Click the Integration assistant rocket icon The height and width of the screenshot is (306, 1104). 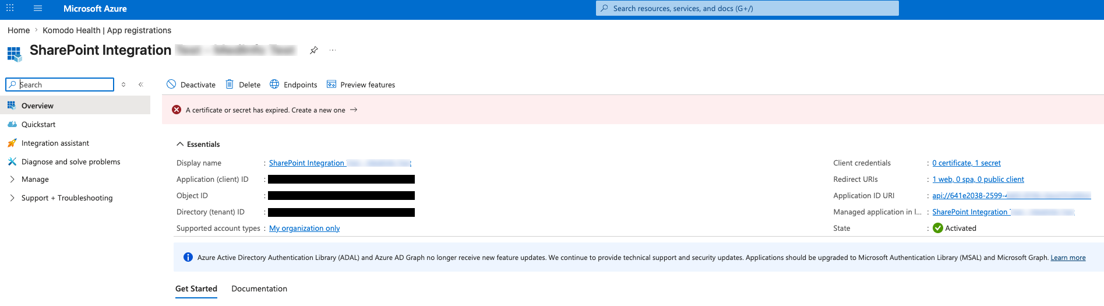pyautogui.click(x=12, y=143)
